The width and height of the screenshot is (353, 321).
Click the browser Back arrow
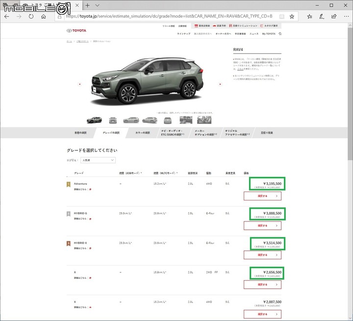[x=7, y=17]
